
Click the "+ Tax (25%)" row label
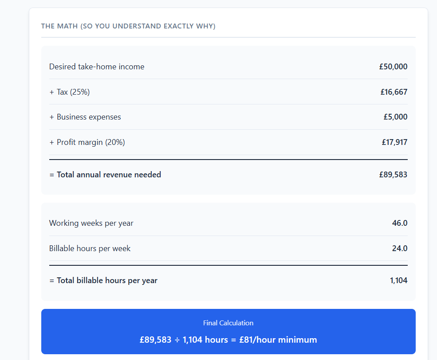[70, 92]
